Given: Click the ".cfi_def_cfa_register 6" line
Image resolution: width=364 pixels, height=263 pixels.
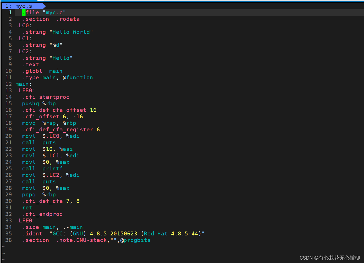Looking at the screenshot, I should (x=61, y=130).
